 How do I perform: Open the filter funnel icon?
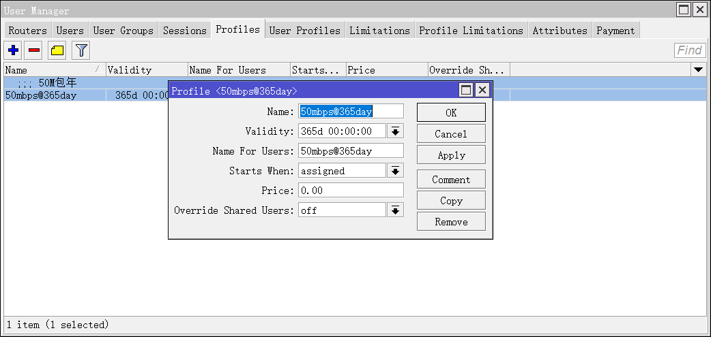pyautogui.click(x=81, y=50)
